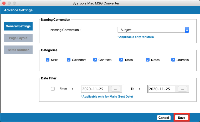This screenshot has width=200, height=122.
Task: Click the 'Naming Convention :' field label
Action: 65,30
